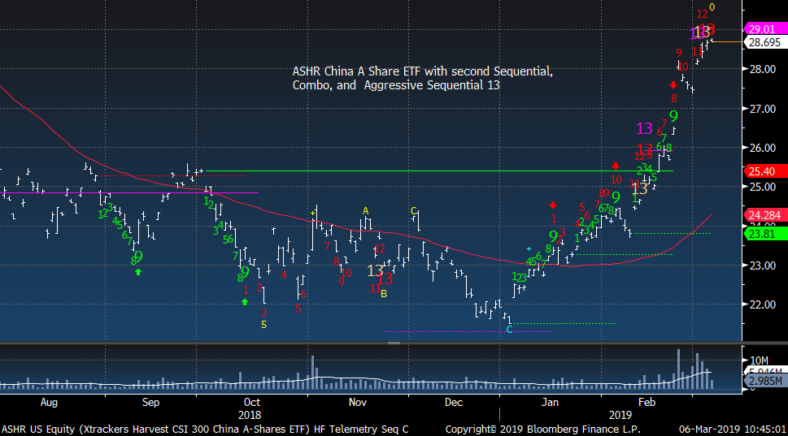
Task: Click the 10M volume axis label
Action: [x=759, y=360]
